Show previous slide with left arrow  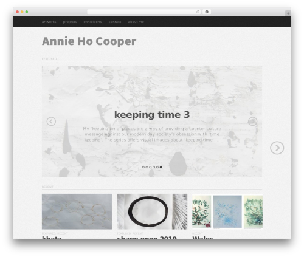(51, 122)
